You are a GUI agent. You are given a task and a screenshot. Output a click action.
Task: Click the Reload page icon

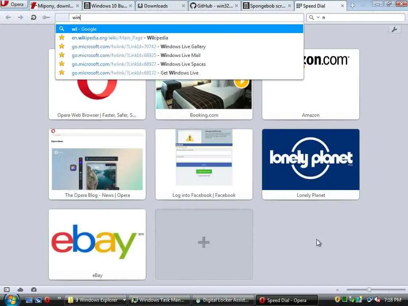tap(33, 18)
